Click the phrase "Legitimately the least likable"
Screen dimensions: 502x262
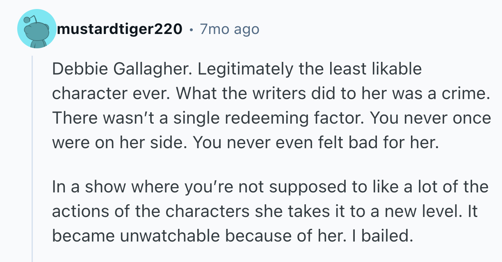310,69
